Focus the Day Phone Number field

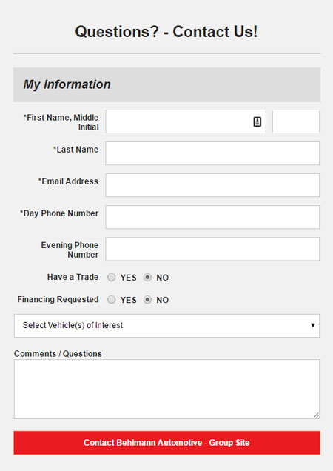tap(212, 217)
